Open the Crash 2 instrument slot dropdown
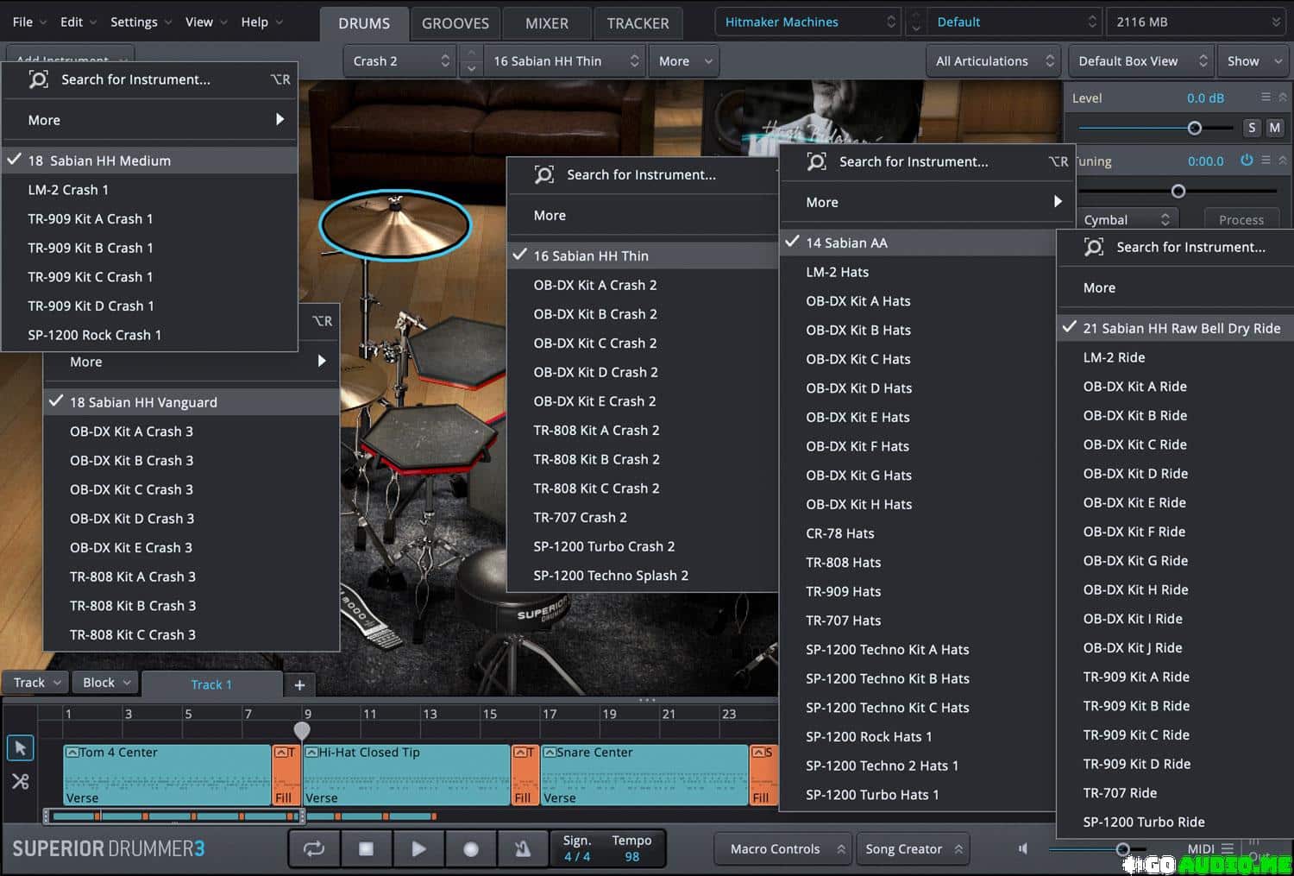This screenshot has height=876, width=1294. tap(400, 61)
